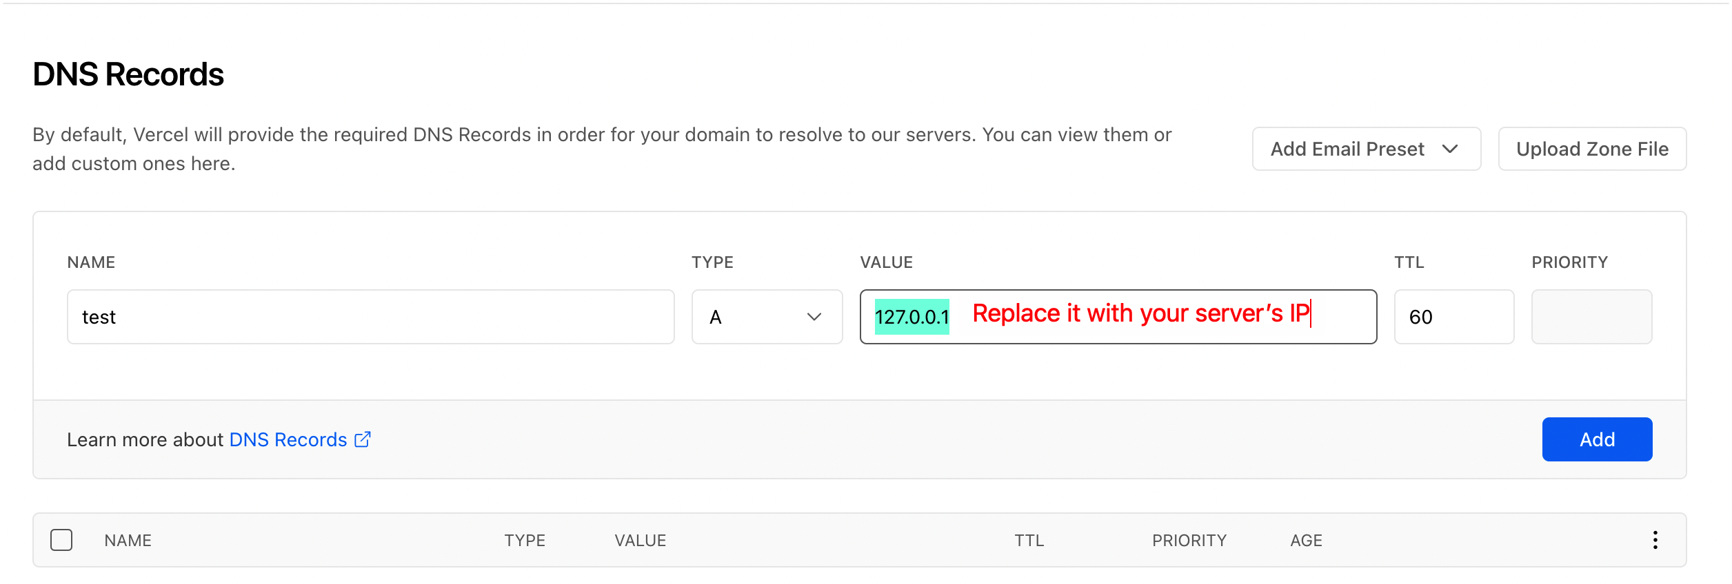Click the chevron icon on Add Email Preset
The width and height of the screenshot is (1732, 584).
click(x=1453, y=149)
